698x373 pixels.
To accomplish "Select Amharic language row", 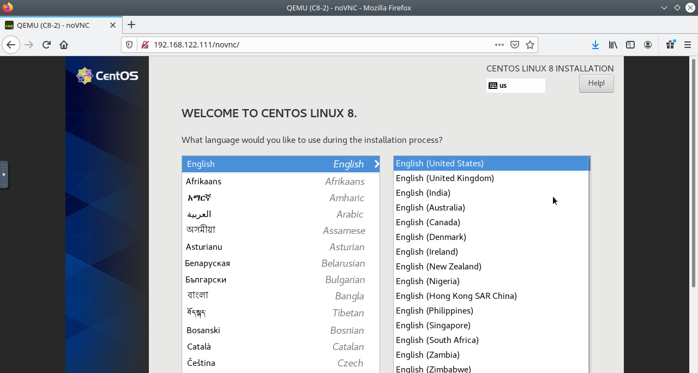I will click(x=281, y=197).
